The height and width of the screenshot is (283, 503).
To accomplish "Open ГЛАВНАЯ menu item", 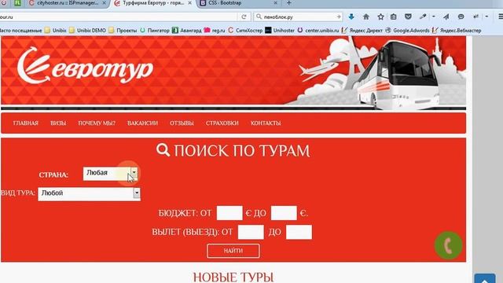I will [x=26, y=123].
